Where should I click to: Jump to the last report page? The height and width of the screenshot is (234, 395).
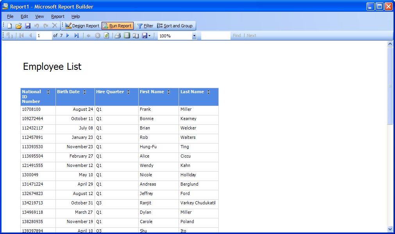click(76, 36)
